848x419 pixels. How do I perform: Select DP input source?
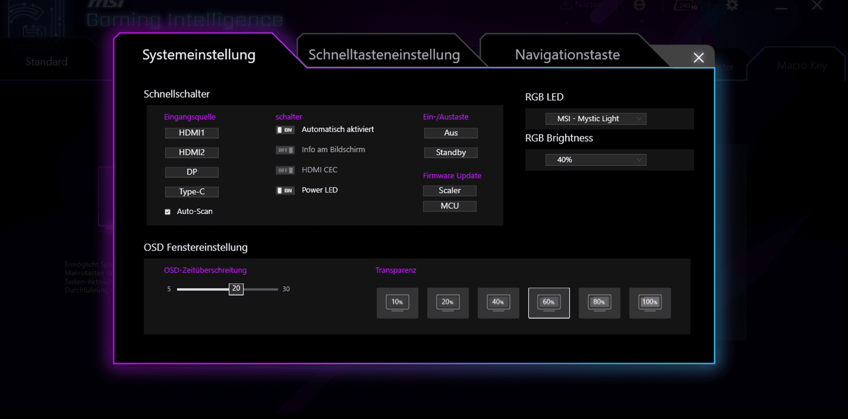192,172
